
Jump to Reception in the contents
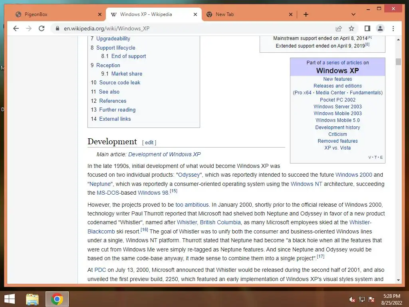pos(108,65)
